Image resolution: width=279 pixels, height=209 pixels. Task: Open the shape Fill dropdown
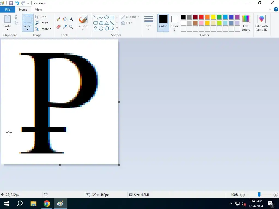pyautogui.click(x=127, y=23)
